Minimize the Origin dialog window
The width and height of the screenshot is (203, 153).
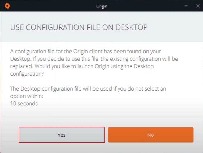186,6
